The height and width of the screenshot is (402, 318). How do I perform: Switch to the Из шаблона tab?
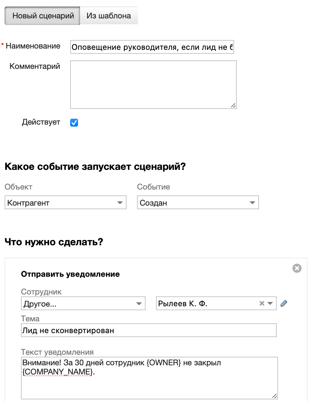click(109, 15)
